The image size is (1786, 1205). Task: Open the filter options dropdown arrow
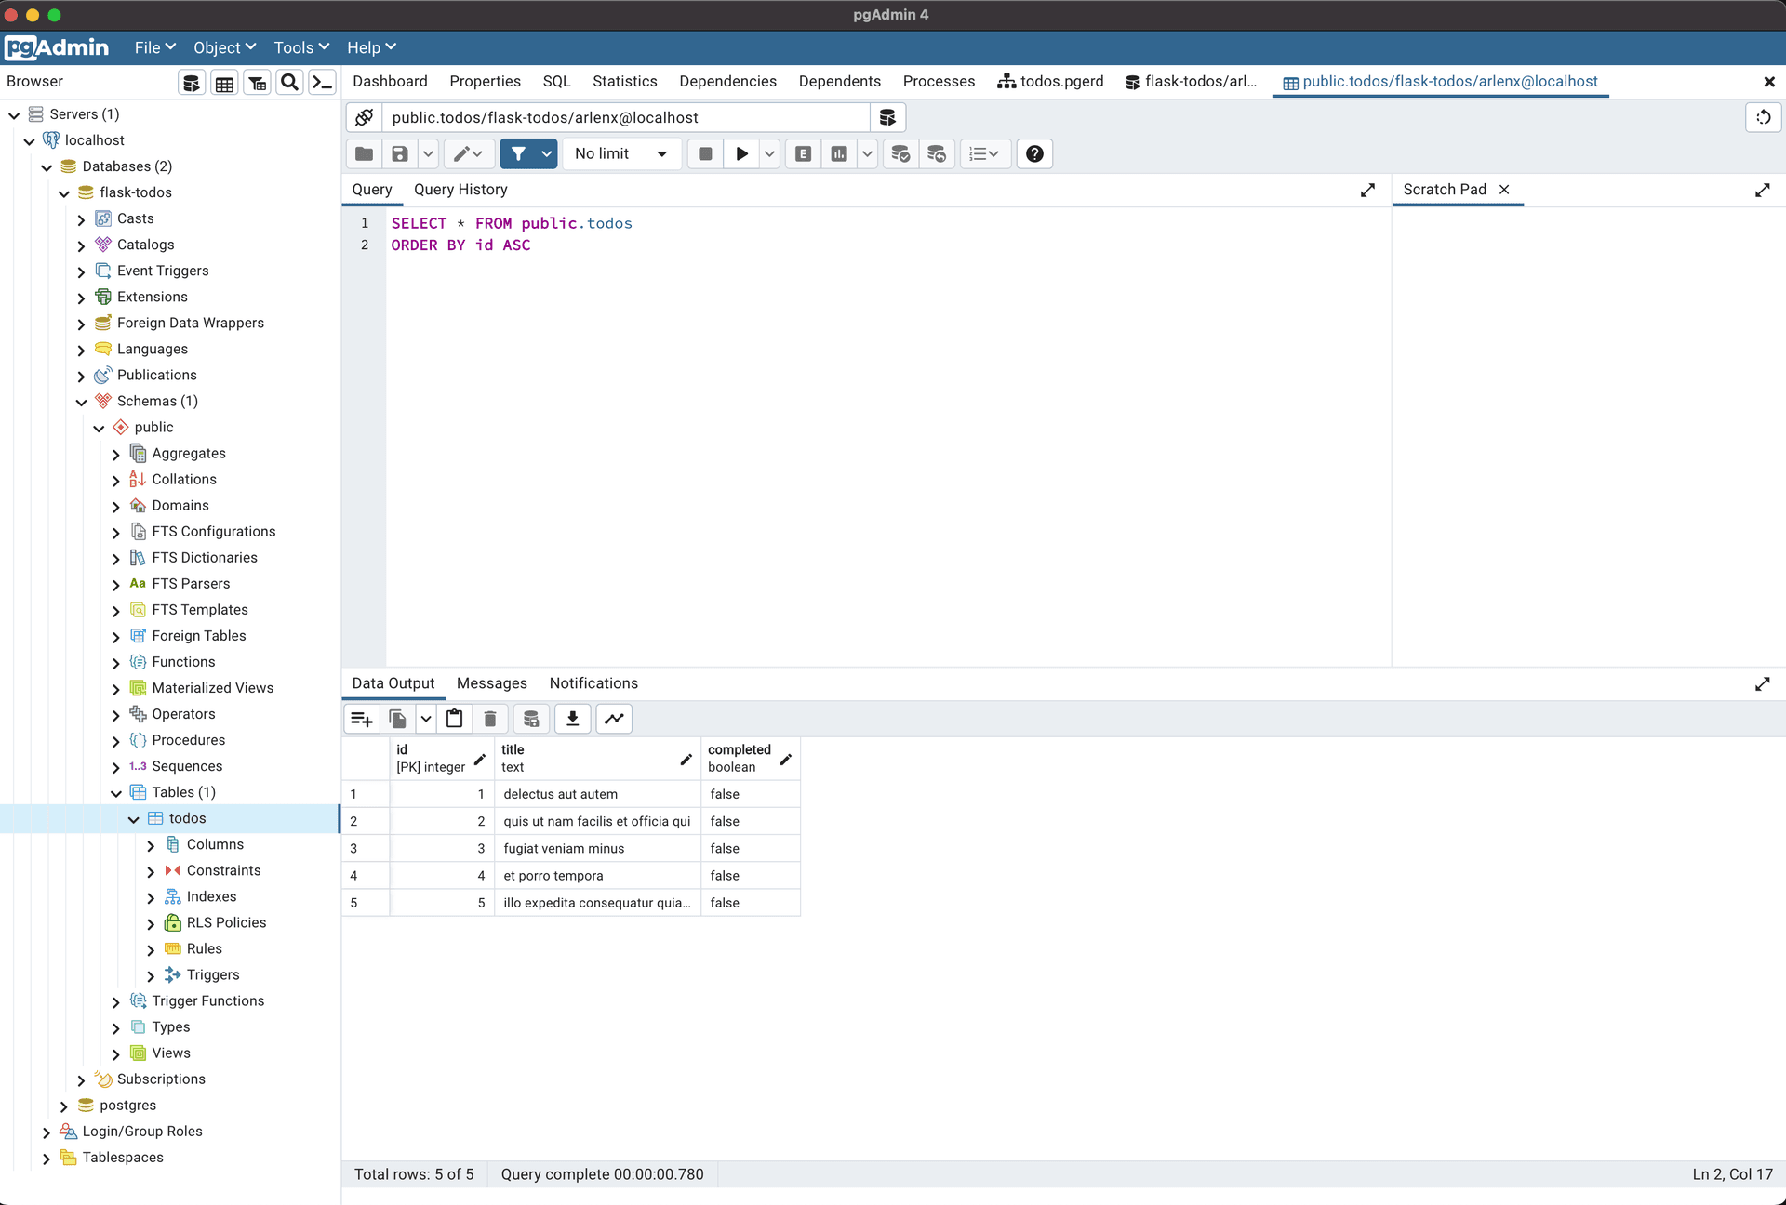pyautogui.click(x=547, y=154)
